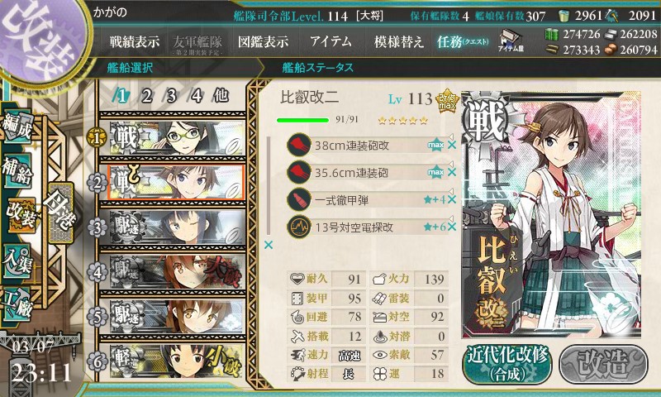
Task: Unequip all equipment with the lower-left X
Action: 268,245
